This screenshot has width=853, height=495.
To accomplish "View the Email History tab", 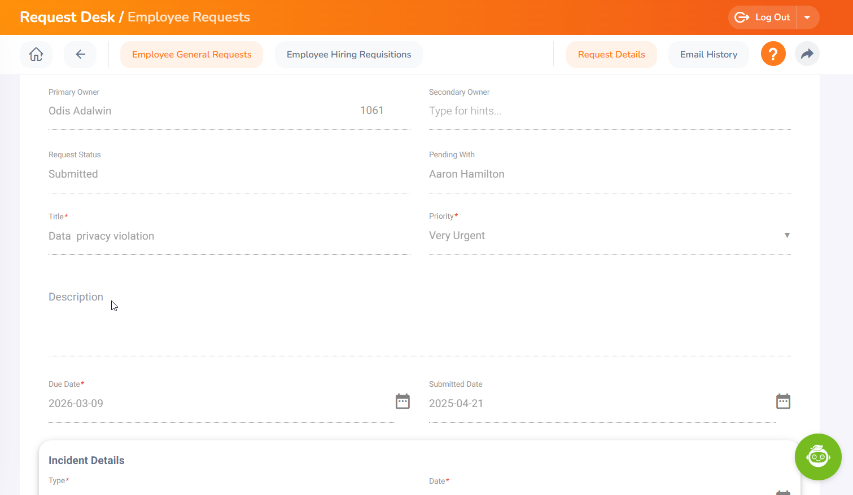I will [x=708, y=55].
